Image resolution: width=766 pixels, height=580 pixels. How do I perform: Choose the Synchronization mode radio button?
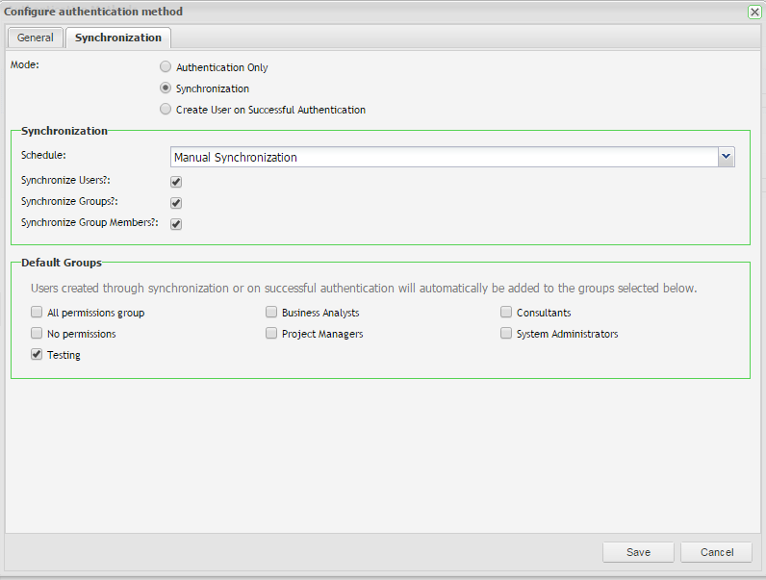pyautogui.click(x=166, y=88)
